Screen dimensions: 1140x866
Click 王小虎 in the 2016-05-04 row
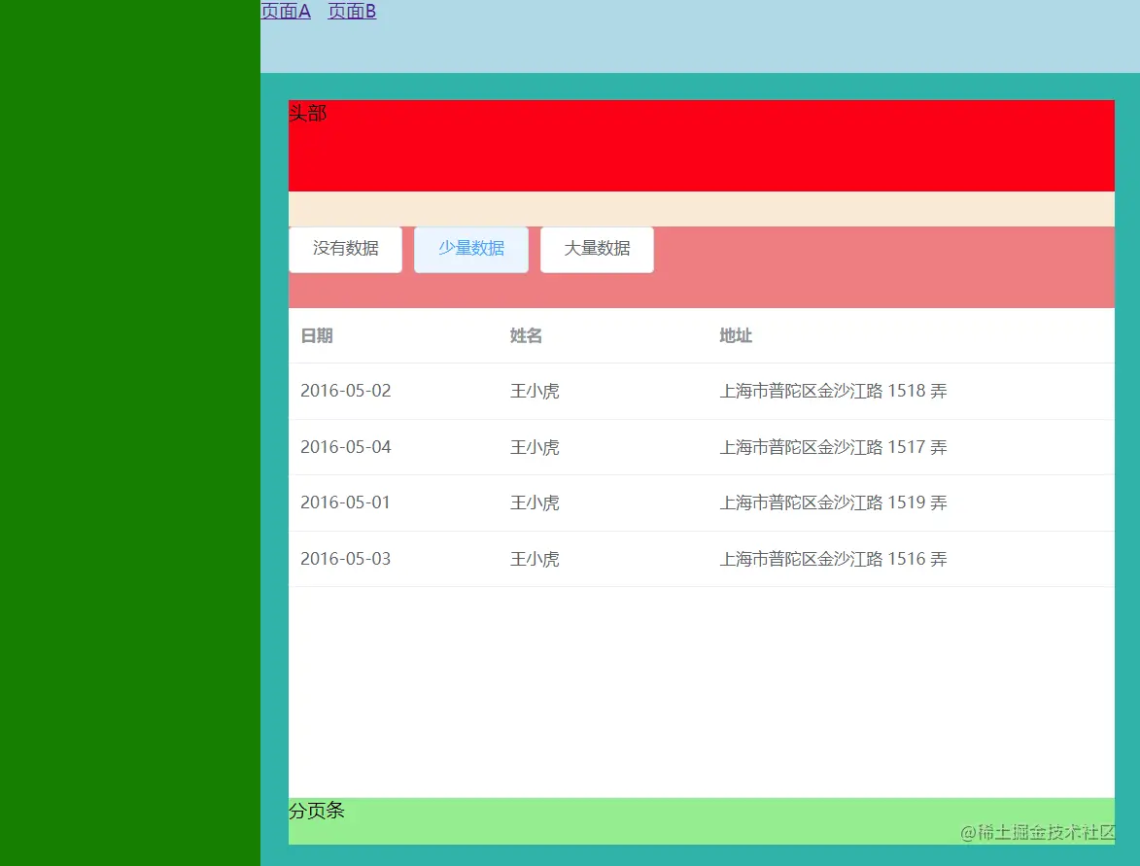tap(535, 447)
